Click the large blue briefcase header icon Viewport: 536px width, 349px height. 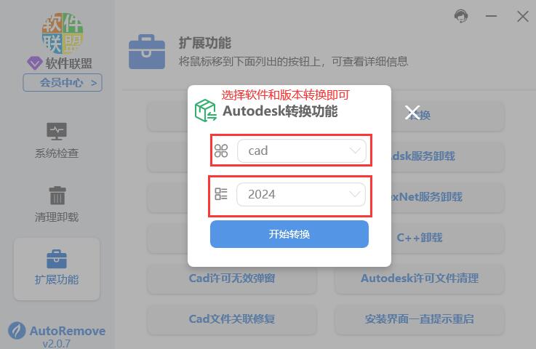(147, 52)
